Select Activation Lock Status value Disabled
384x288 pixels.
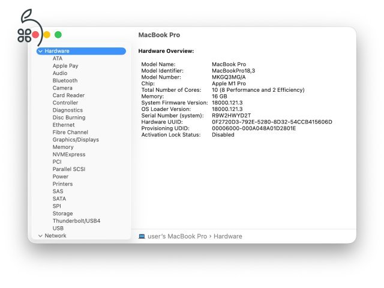click(x=223, y=134)
